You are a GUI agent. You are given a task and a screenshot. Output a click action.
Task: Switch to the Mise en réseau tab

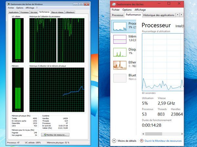point(57,12)
